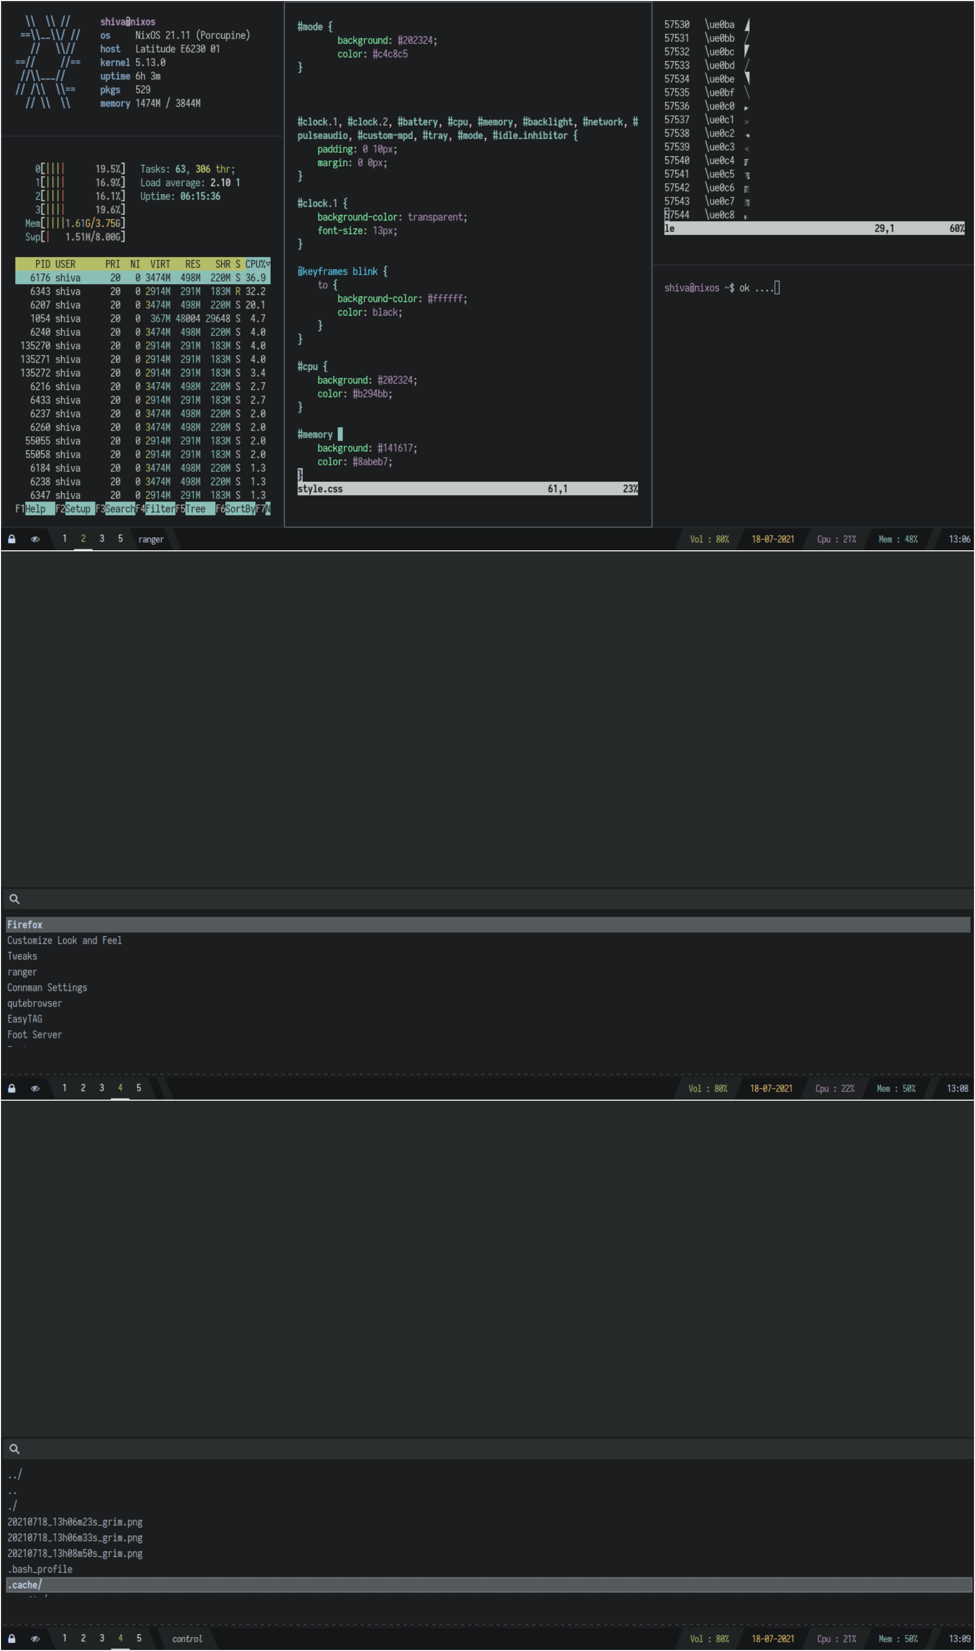Click the magnifier icon in the app launcher
This screenshot has width=975, height=1651.
pos(15,899)
